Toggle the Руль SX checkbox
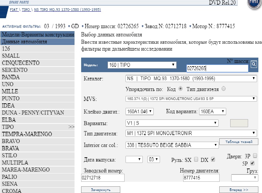262x193 pixels. 195,160
